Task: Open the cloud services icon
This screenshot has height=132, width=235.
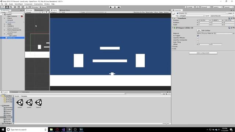Action: [x=198, y=7]
